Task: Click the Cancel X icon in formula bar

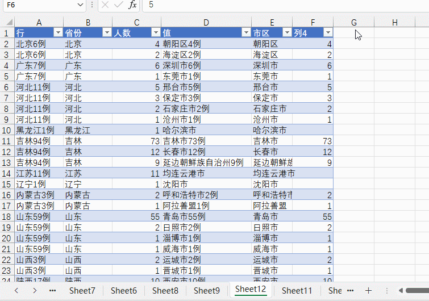Action: point(105,5)
